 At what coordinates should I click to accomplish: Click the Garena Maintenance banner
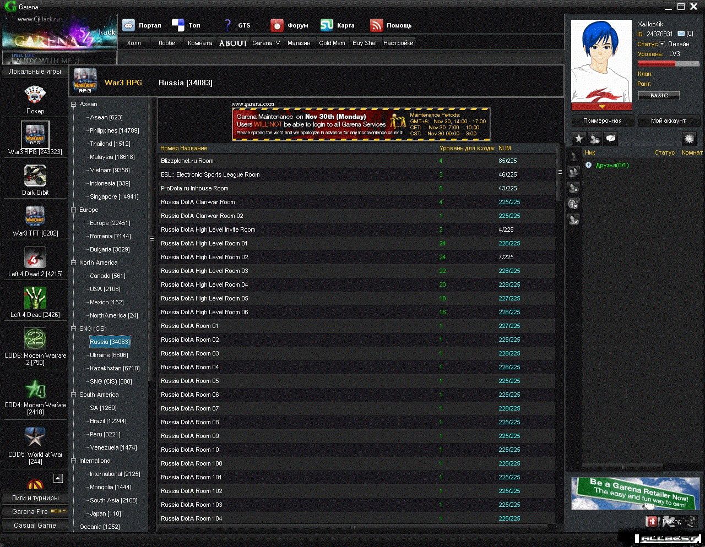point(361,124)
